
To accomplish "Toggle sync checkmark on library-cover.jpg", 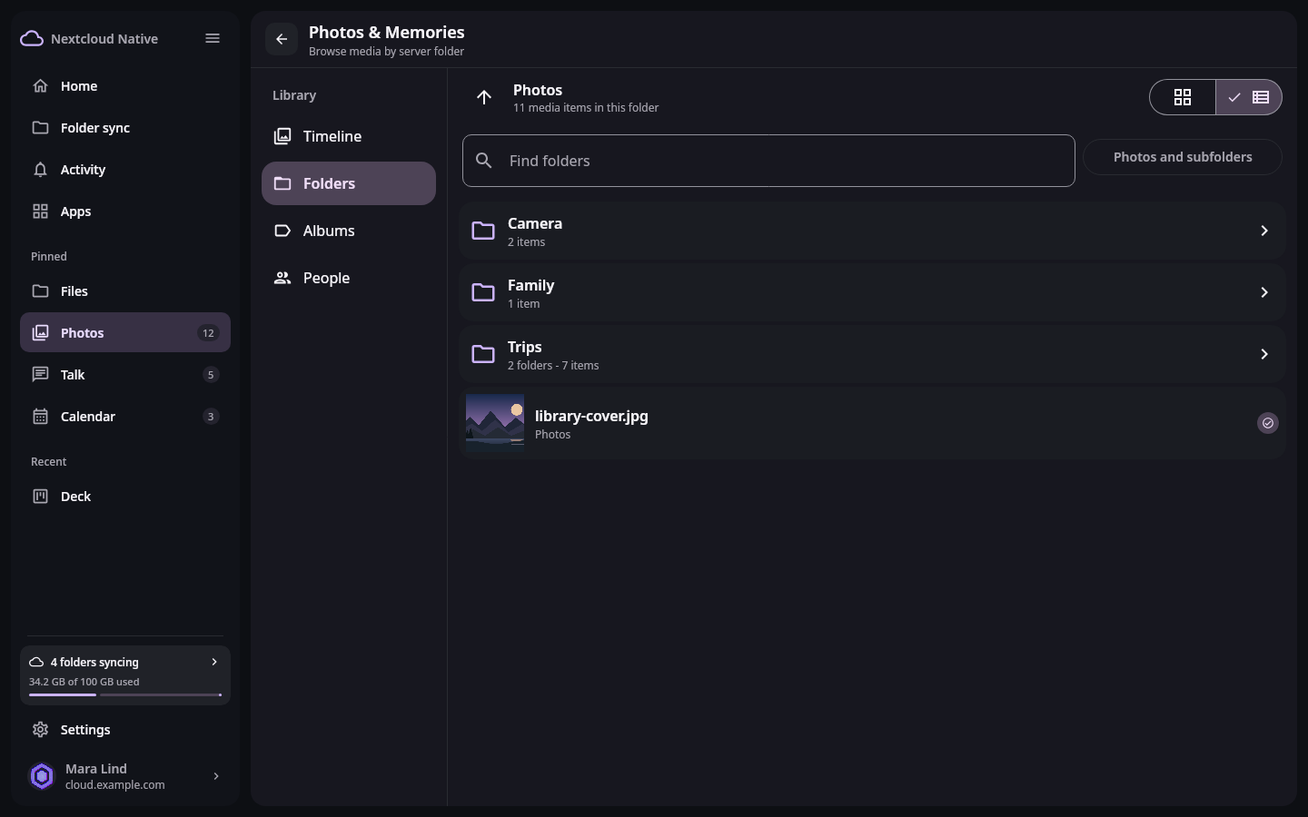I will [x=1268, y=423].
